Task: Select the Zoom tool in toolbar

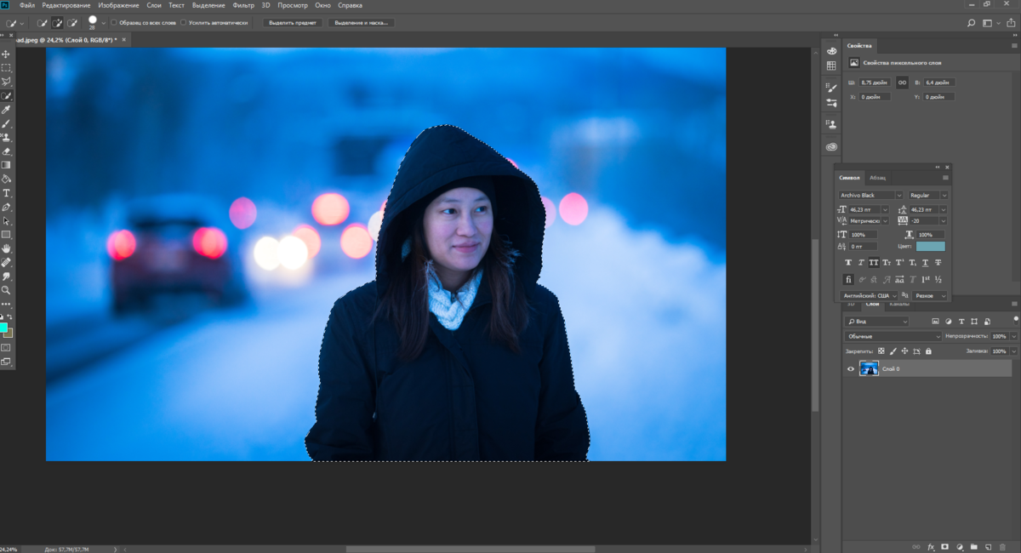Action: [6, 290]
